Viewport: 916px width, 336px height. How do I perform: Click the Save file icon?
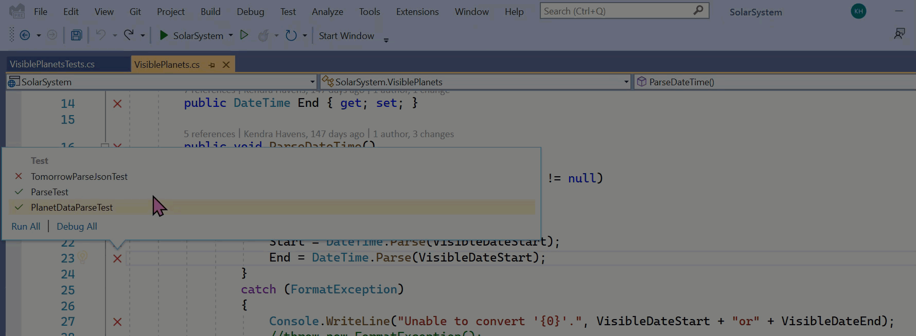click(x=76, y=35)
